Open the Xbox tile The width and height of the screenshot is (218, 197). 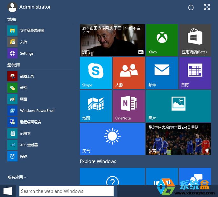162,40
